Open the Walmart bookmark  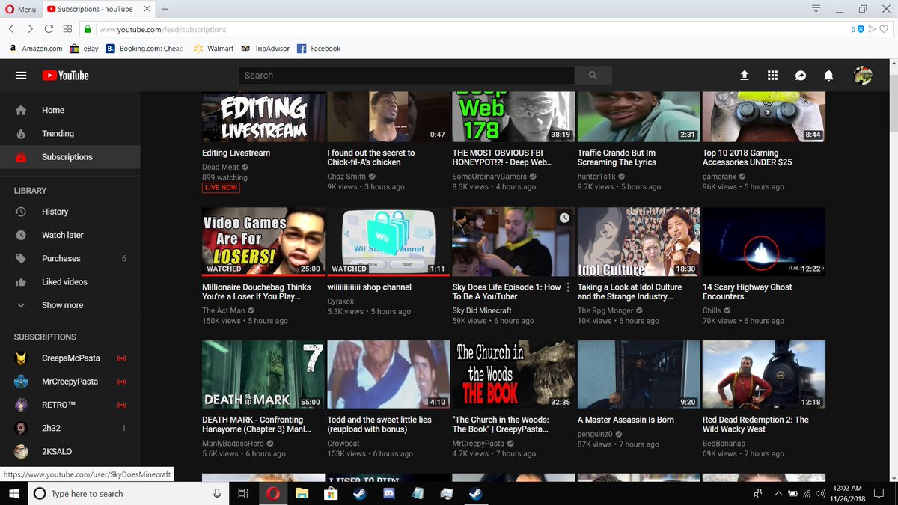click(x=213, y=49)
